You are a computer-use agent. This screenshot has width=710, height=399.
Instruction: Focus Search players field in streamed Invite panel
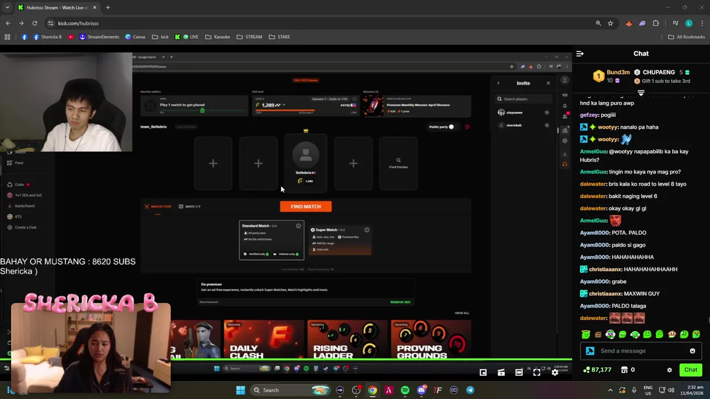pyautogui.click(x=524, y=99)
